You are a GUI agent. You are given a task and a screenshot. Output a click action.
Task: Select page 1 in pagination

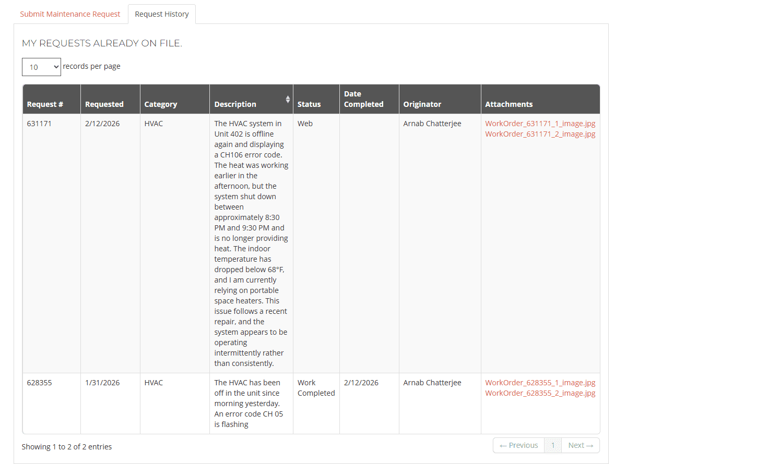tap(553, 445)
